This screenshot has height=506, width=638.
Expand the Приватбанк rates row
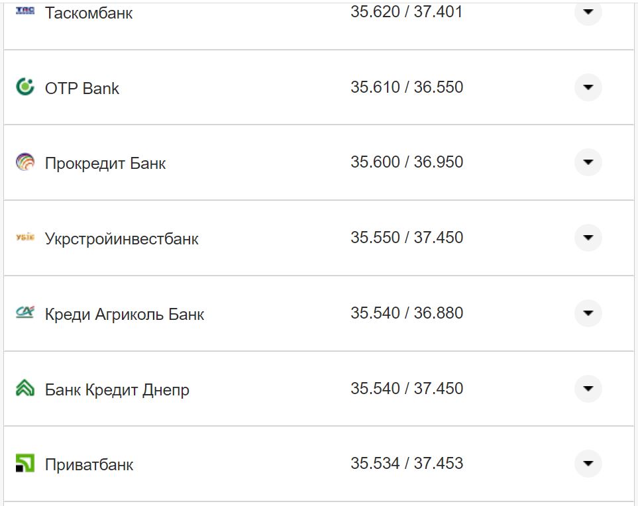tap(587, 464)
